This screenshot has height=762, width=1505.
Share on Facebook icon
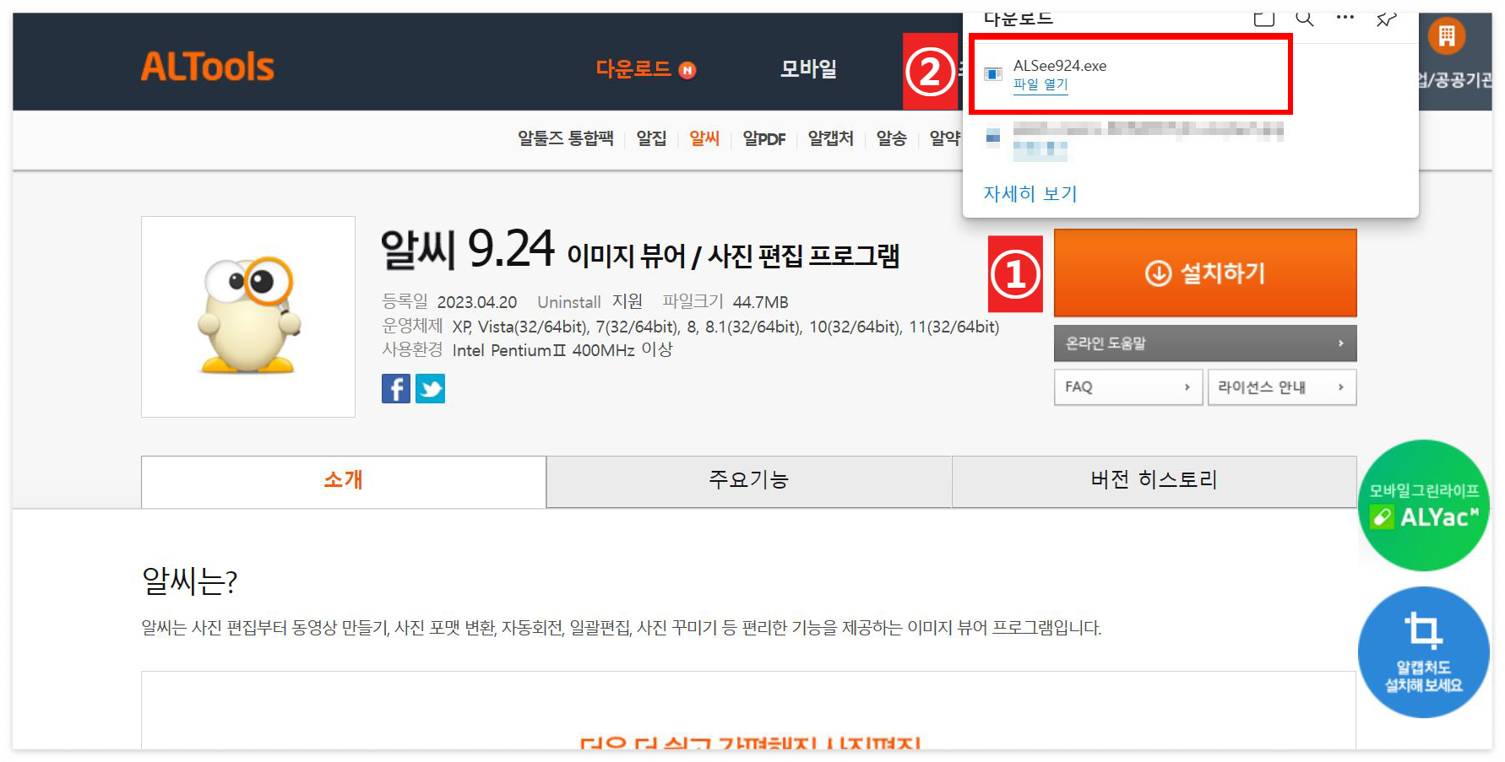396,388
